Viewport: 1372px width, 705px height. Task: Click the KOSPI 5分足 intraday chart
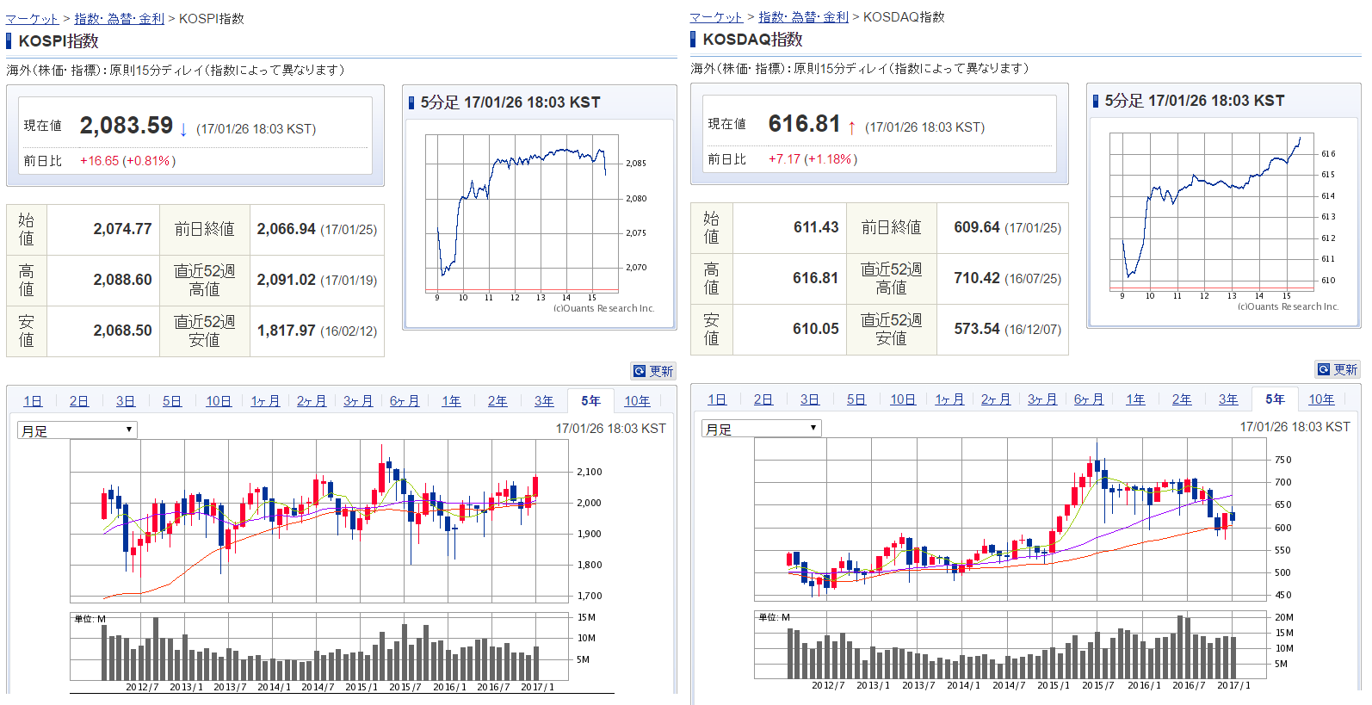(522, 215)
